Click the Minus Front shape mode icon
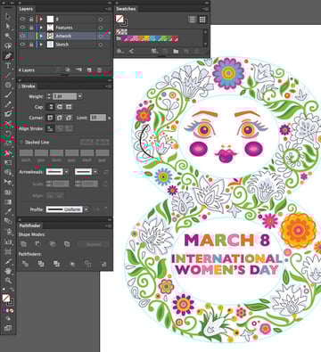 coord(37,244)
